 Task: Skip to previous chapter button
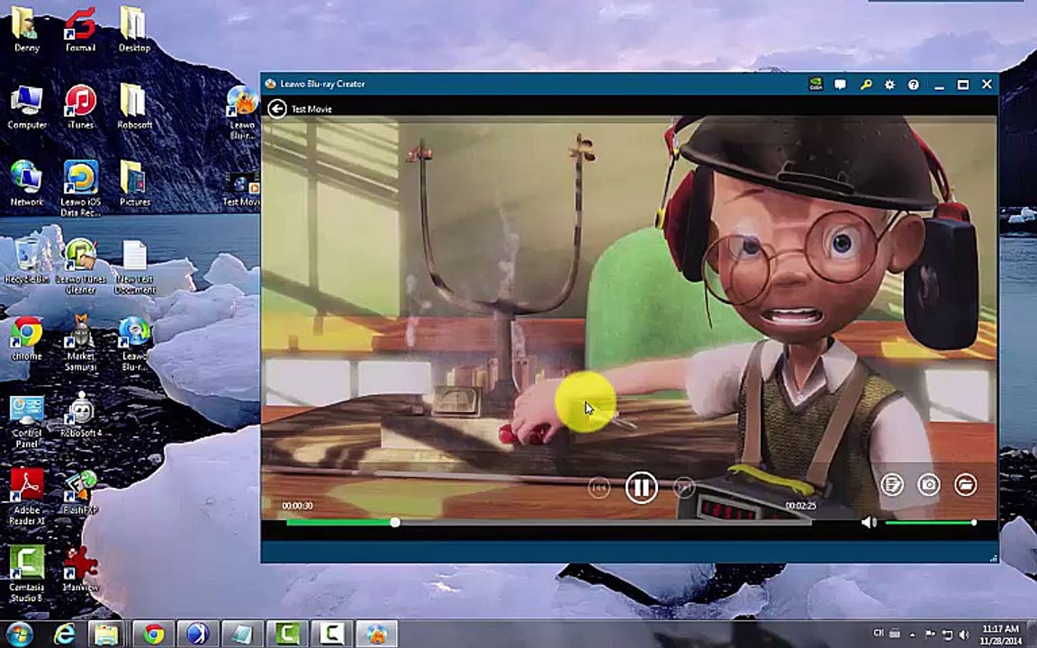point(599,488)
